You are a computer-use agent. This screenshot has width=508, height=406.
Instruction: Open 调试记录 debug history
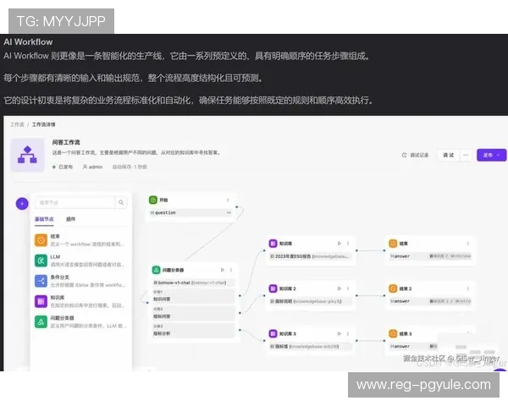416,155
